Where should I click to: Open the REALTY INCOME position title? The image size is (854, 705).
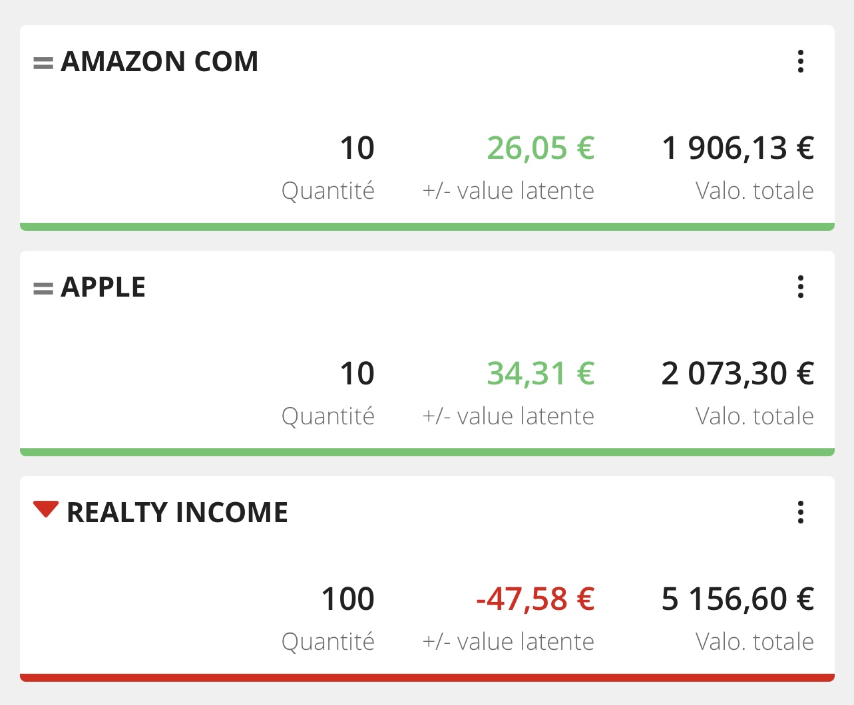pos(177,513)
